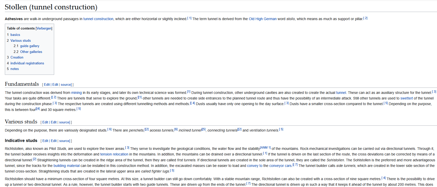Image resolution: width=437 pixels, height=187 pixels.
Task: Select 'guide gallery' in the contents list
Action: 30,46
